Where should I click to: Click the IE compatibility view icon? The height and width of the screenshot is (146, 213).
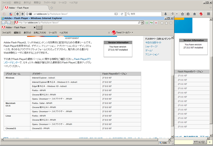[146, 23]
